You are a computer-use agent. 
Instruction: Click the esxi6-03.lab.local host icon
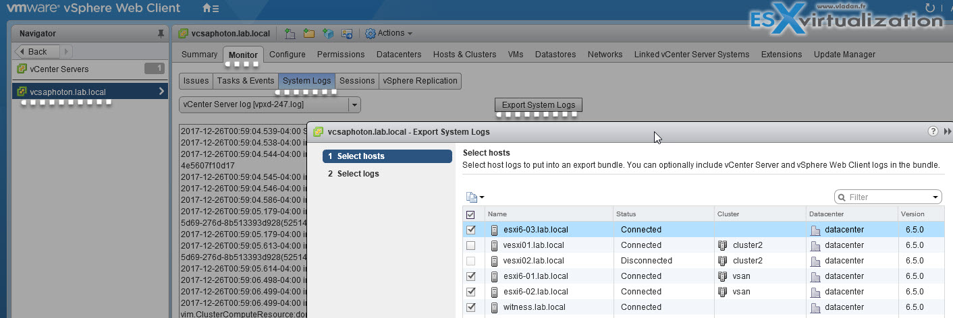495,230
